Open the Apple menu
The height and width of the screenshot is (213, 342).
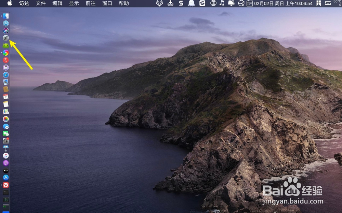tap(10, 3)
